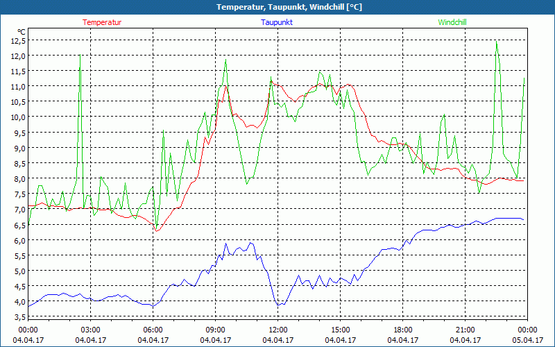The height and width of the screenshot is (347, 555).
Task: Click the 06:00 time axis label
Action: [153, 330]
